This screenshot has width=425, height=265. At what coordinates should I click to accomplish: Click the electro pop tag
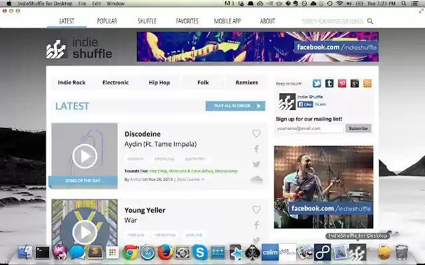tap(164, 159)
